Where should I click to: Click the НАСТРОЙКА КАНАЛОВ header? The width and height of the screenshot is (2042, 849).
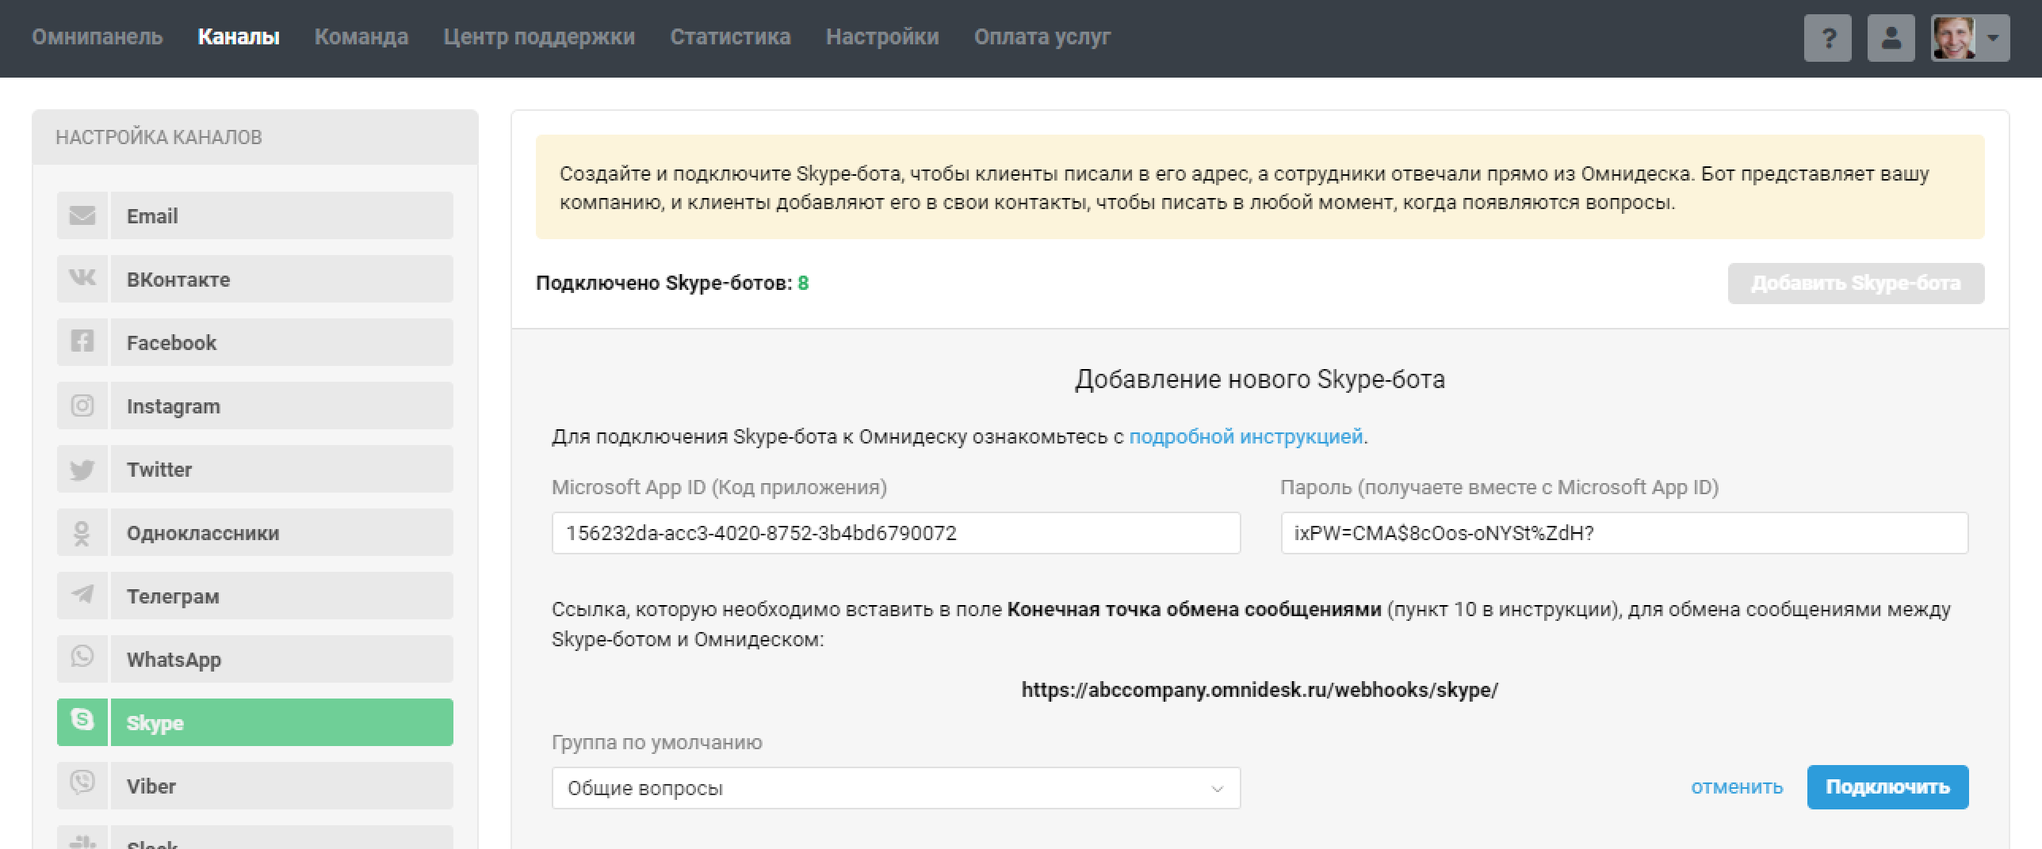(159, 137)
